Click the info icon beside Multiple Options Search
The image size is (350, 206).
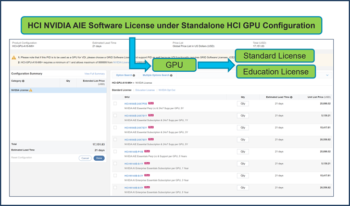pyautogui.click(x=171, y=75)
